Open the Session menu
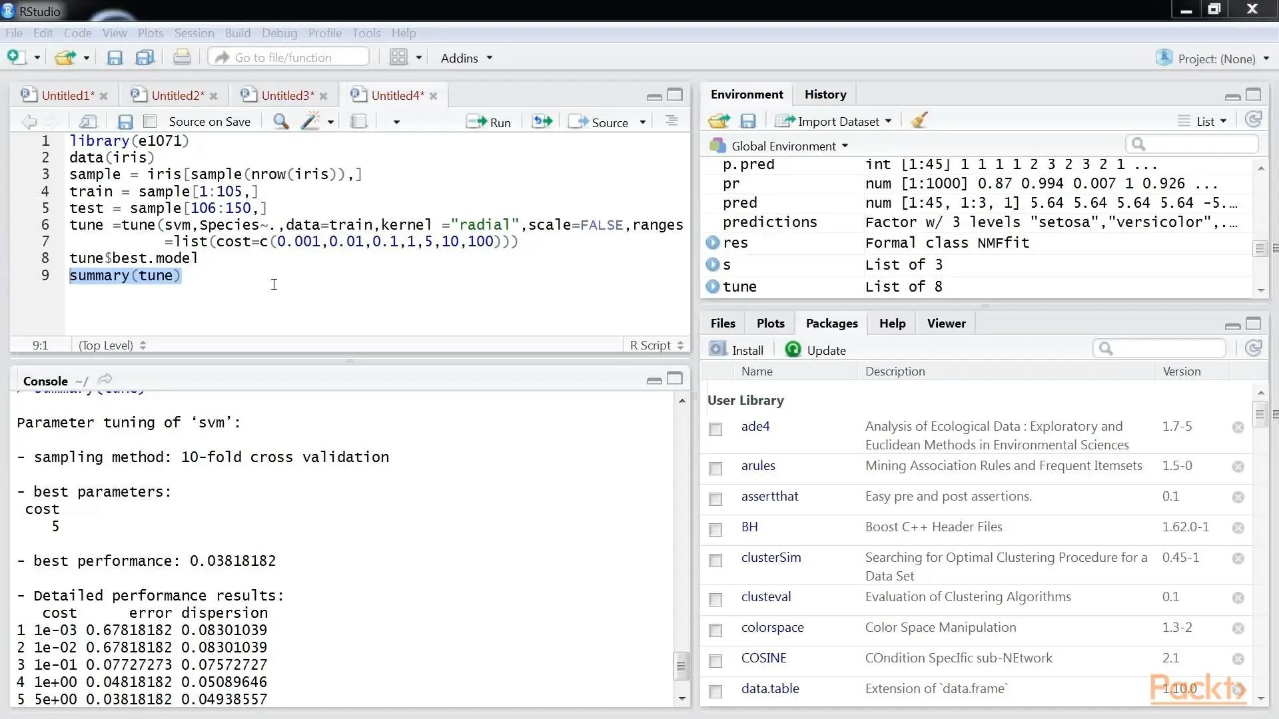Viewport: 1279px width, 719px height. point(194,33)
